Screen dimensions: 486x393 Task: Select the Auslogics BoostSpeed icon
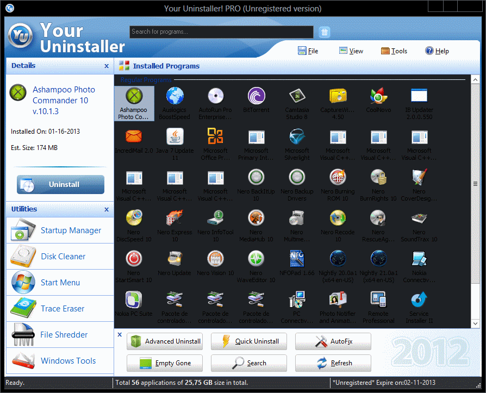tap(175, 97)
